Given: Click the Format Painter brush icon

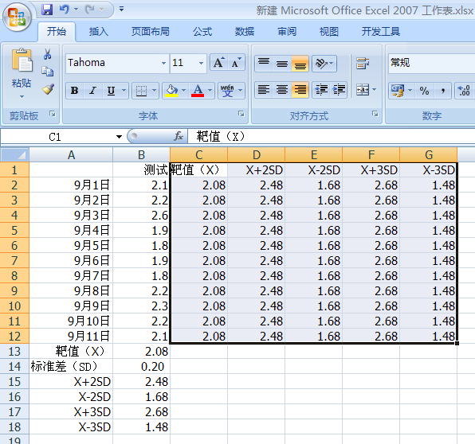Looking at the screenshot, I should coord(48,89).
